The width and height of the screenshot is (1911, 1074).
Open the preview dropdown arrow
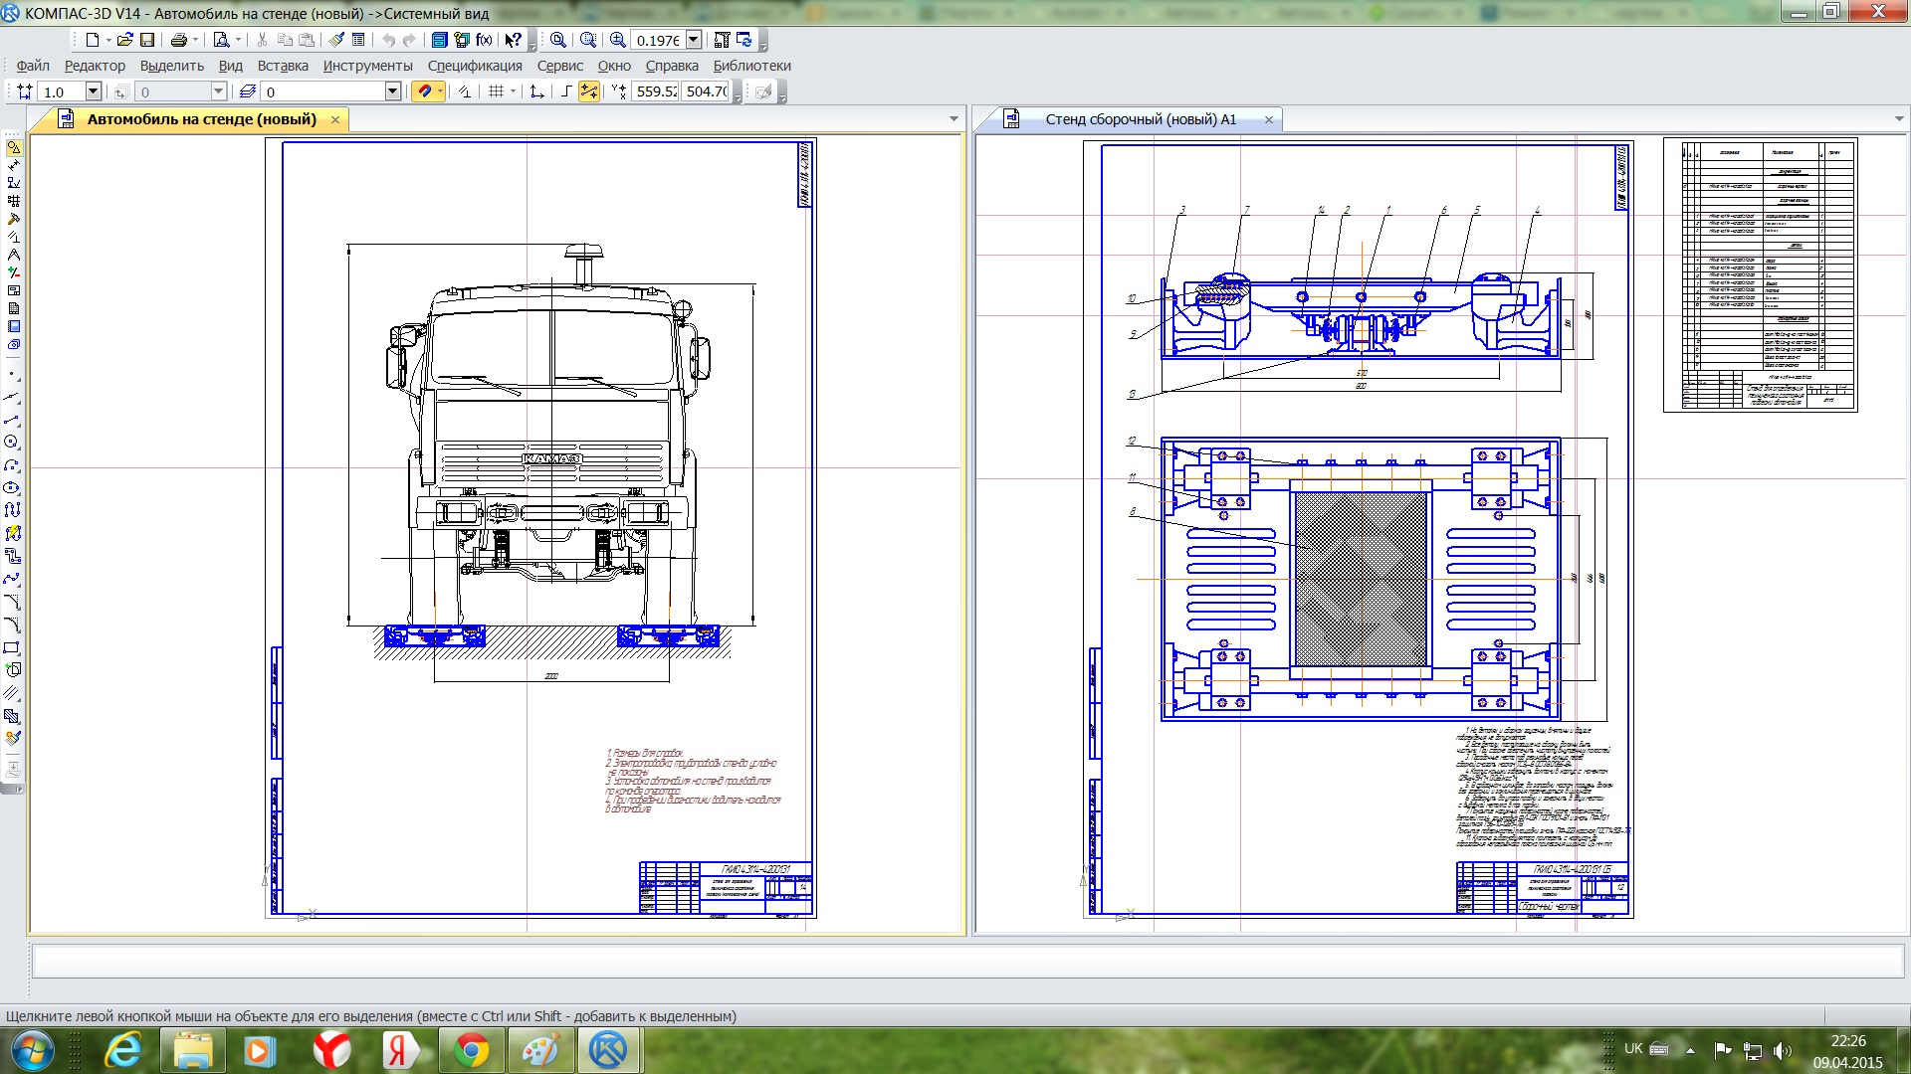238,40
